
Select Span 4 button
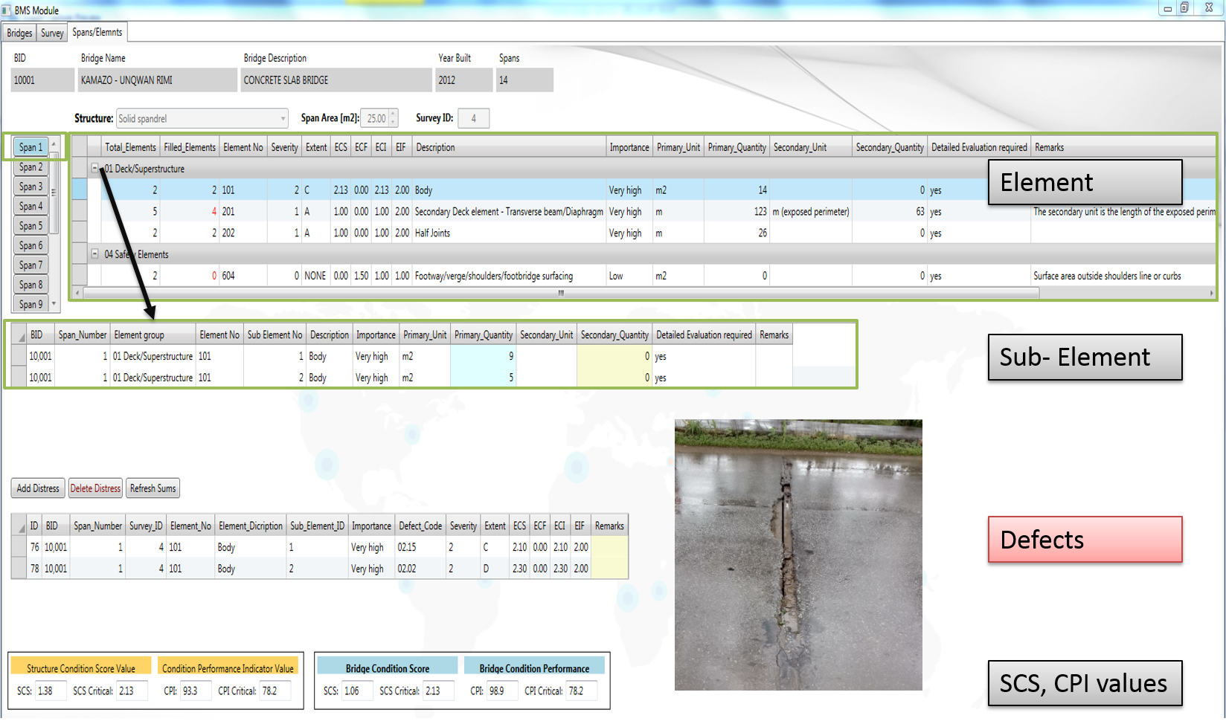click(x=31, y=207)
